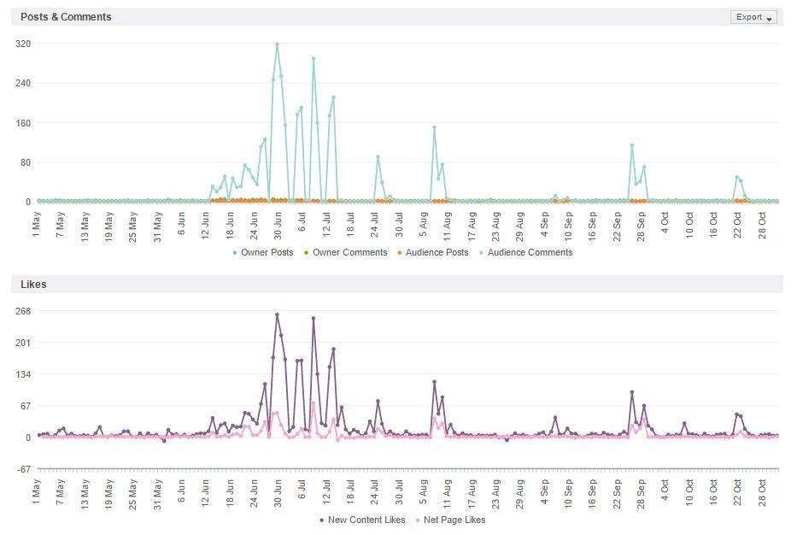Open the Export dropdown menu
Viewport: 797px width, 535px height.
(753, 17)
